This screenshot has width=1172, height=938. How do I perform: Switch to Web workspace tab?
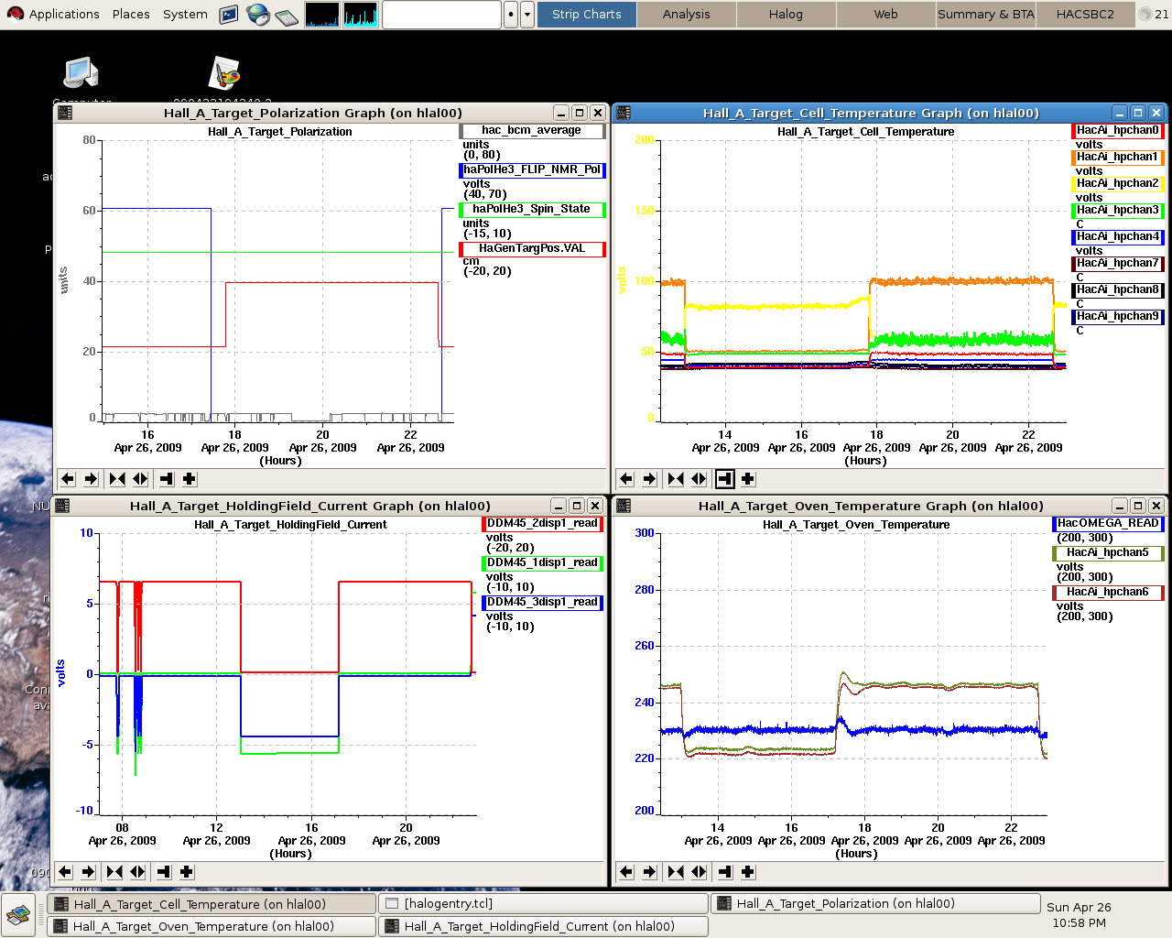tap(885, 14)
